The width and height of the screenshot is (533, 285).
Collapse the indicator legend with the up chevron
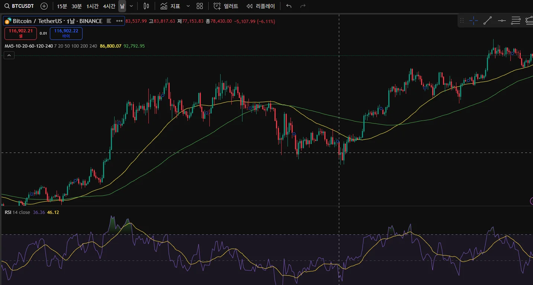[9, 55]
